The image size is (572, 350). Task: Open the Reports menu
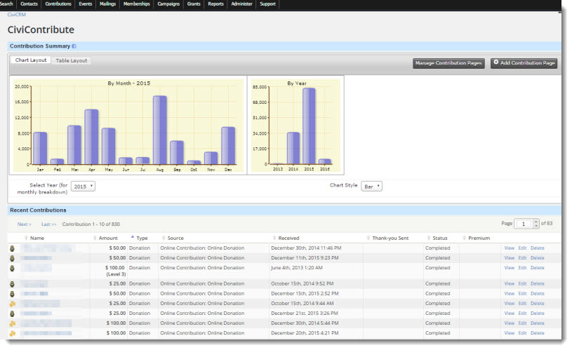pos(215,4)
